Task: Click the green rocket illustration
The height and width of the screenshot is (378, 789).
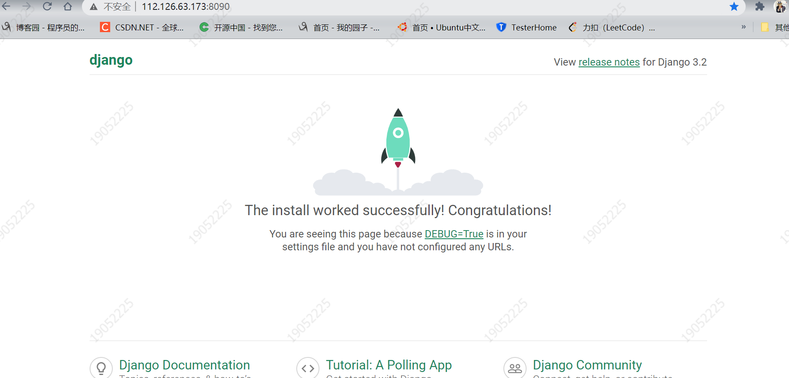Action: (x=398, y=138)
